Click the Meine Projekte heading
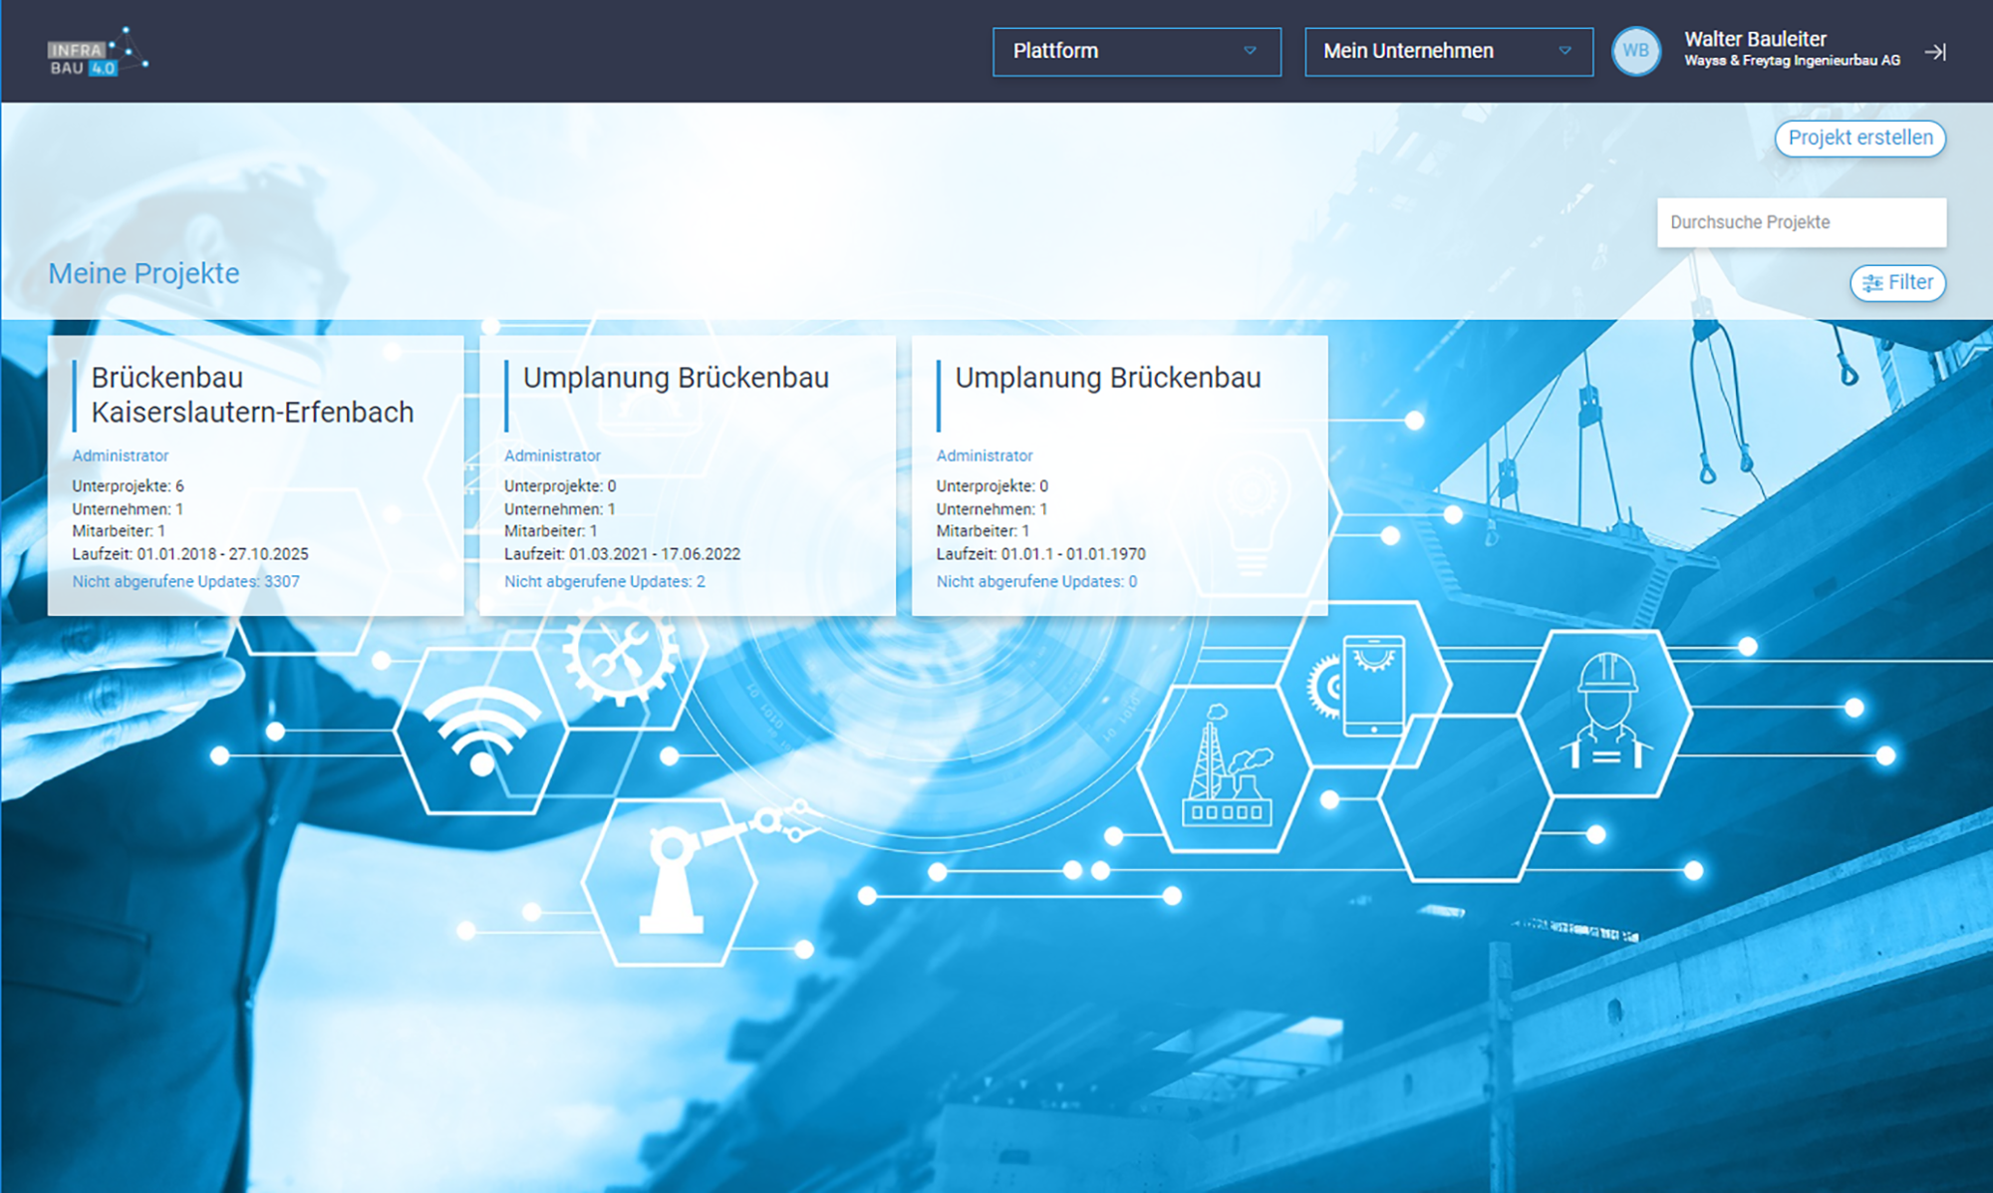Viewport: 1993px width, 1193px height. coord(143,273)
